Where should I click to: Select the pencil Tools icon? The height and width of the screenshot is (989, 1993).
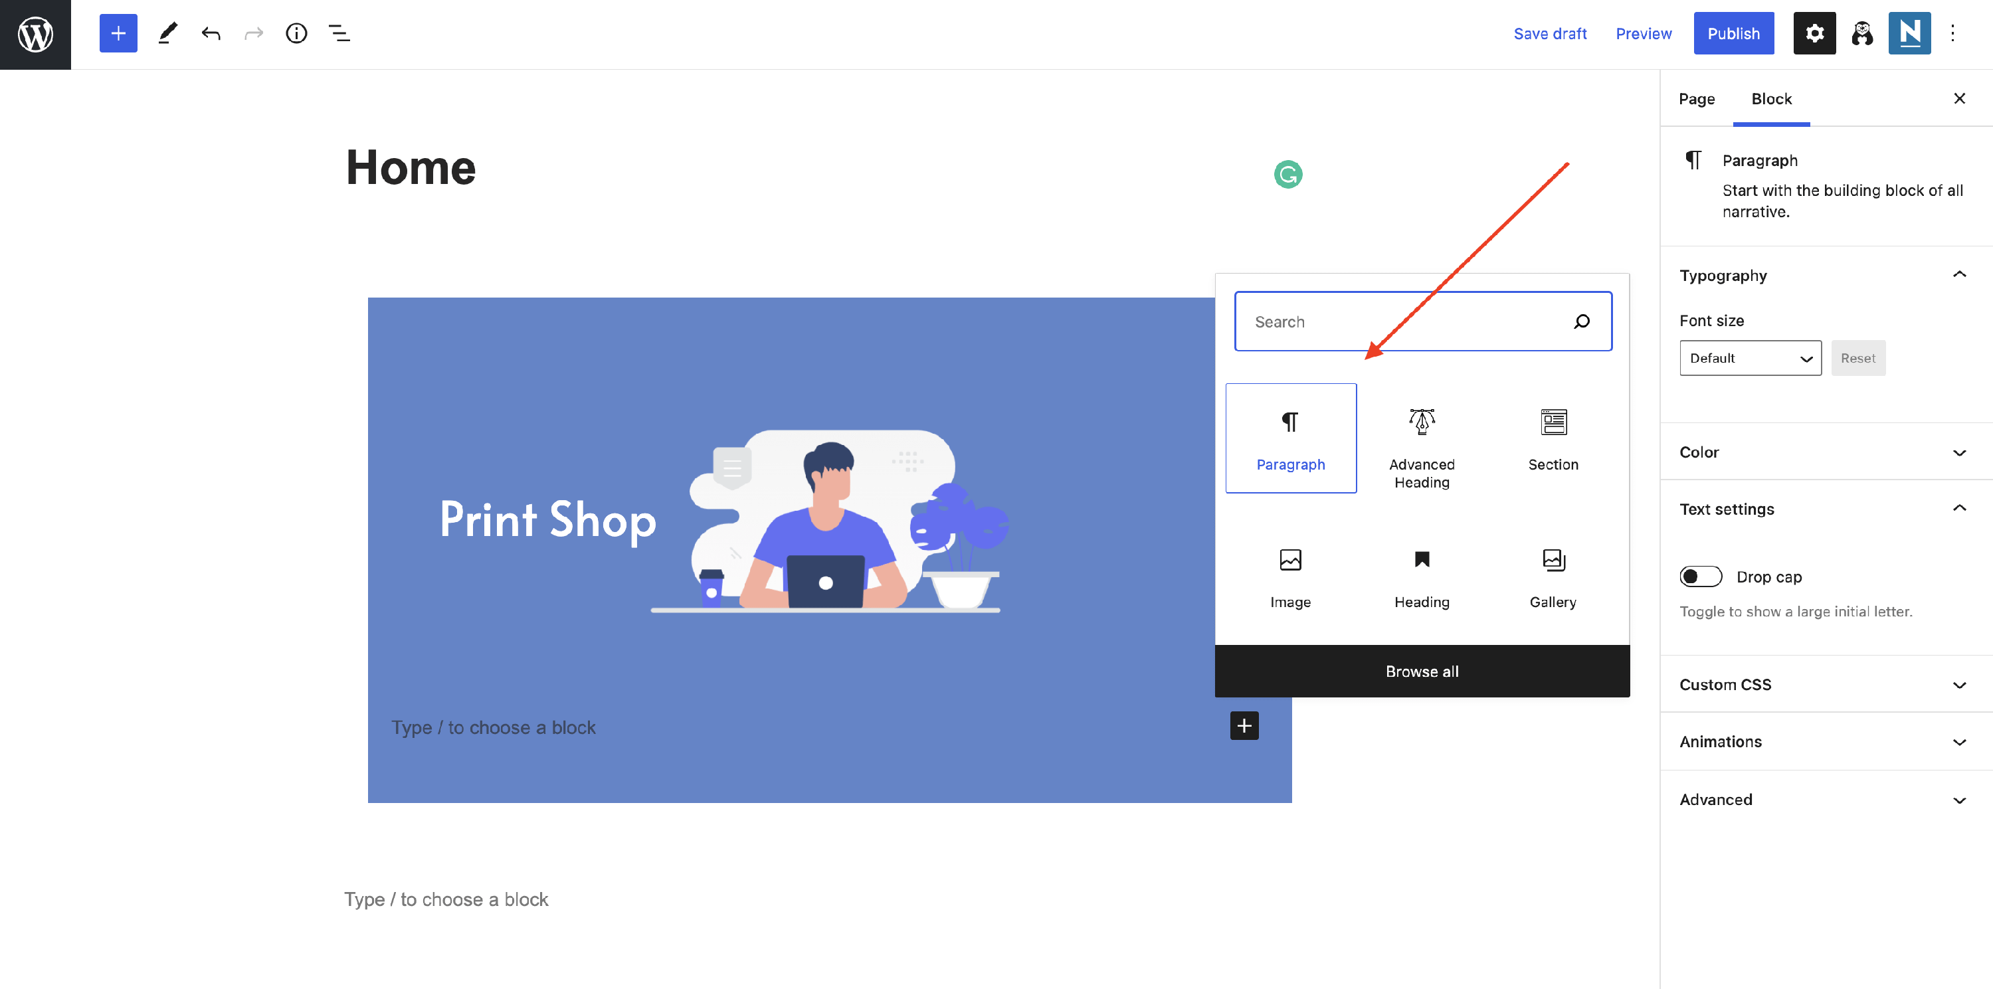[168, 33]
